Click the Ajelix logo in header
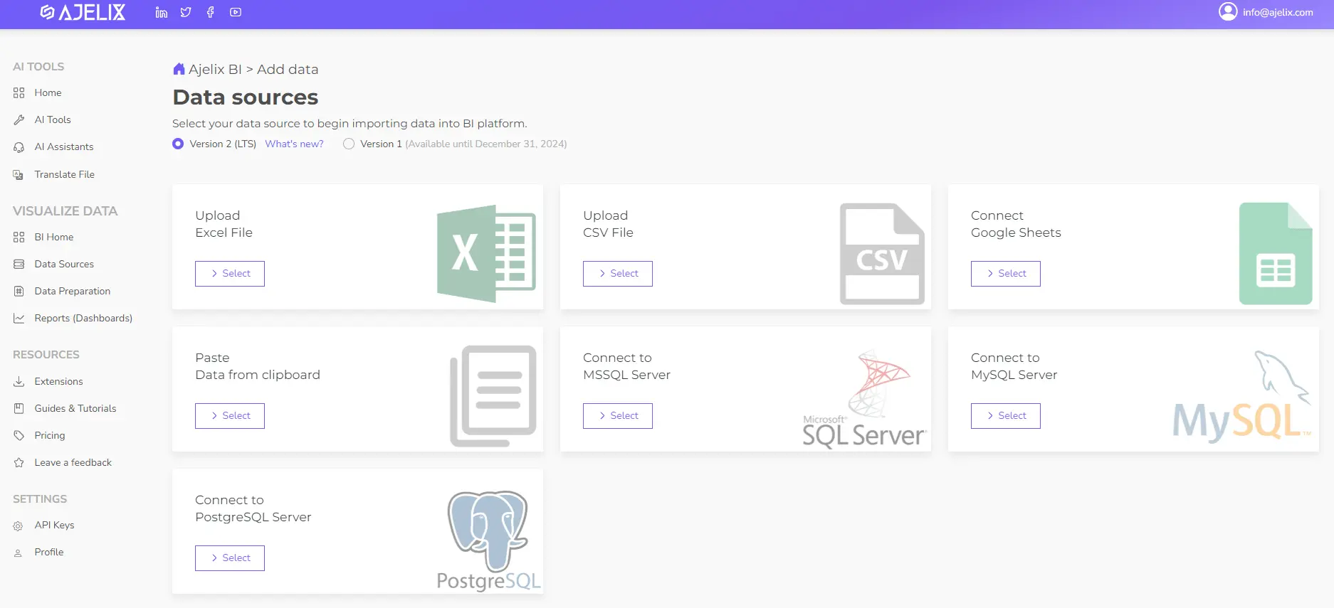The width and height of the screenshot is (1334, 608). point(83,12)
